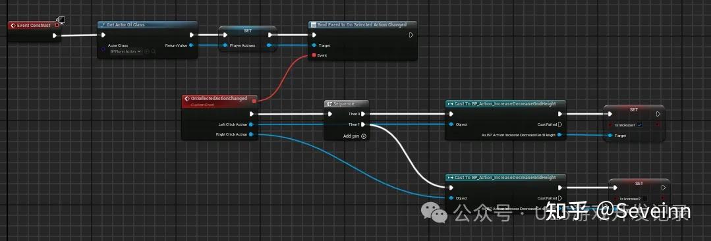Viewport: 711px width, 241px height.
Task: Click the browse magnifier beside BP Player Action
Action: (x=154, y=51)
